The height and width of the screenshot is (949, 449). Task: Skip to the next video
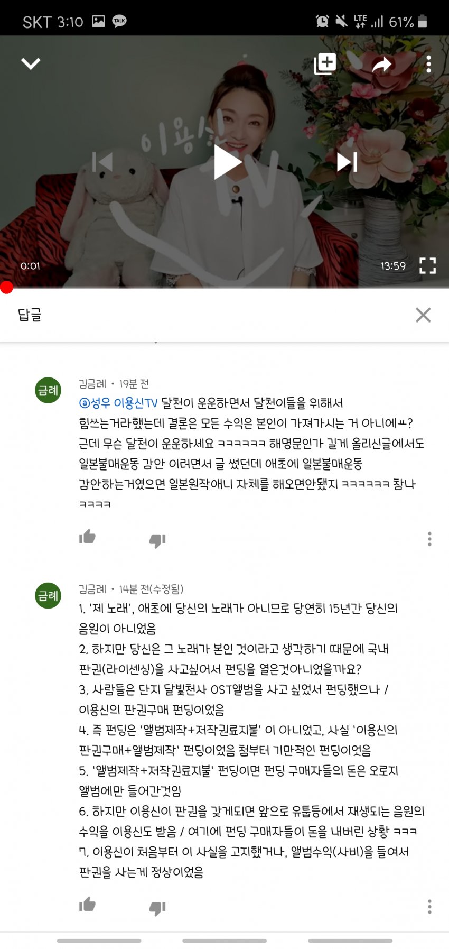pos(347,162)
